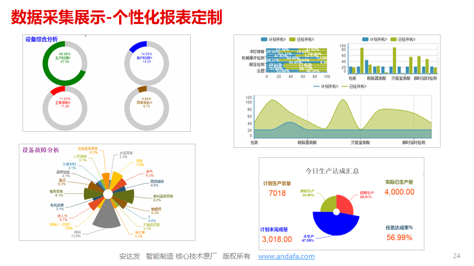Image resolution: width=474 pixels, height=266 pixels.
Task: Click the 设备综合分析 panel heading
Action: (41, 40)
